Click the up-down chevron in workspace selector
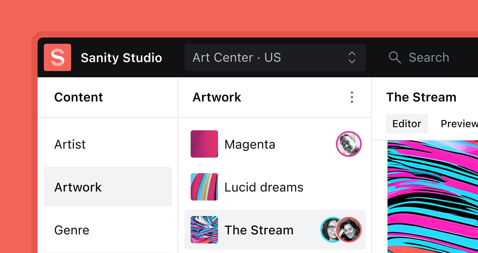478x253 pixels. pos(352,57)
